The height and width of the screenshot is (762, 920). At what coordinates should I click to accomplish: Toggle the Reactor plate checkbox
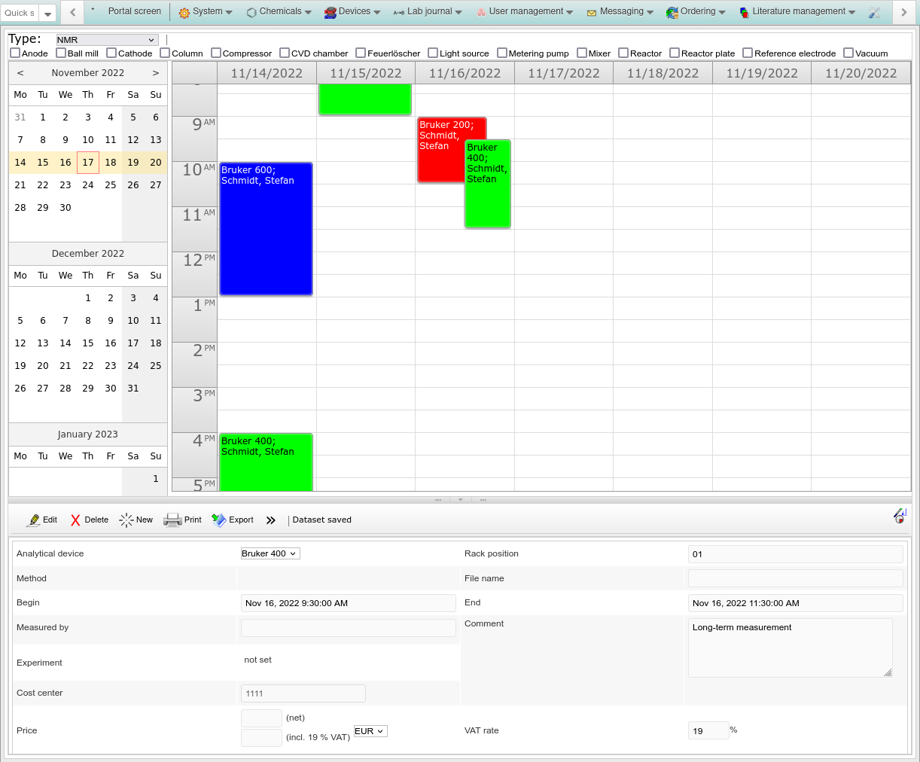[x=675, y=53]
